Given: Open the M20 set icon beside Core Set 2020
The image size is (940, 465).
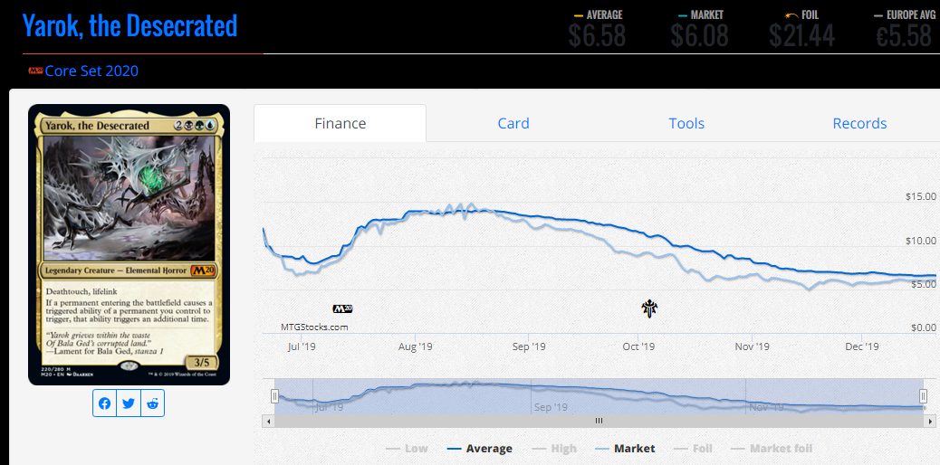Looking at the screenshot, I should tap(35, 71).
